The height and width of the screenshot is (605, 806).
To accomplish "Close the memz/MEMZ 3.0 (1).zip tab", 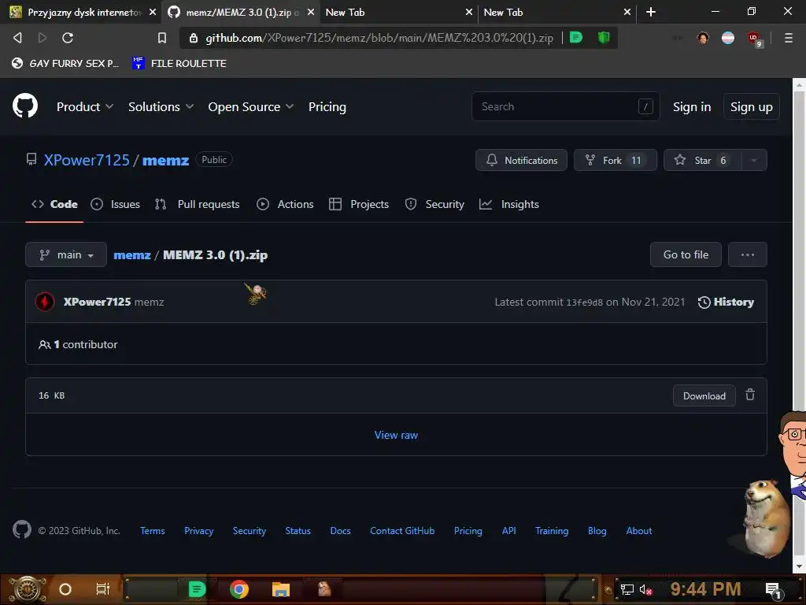I will point(310,12).
